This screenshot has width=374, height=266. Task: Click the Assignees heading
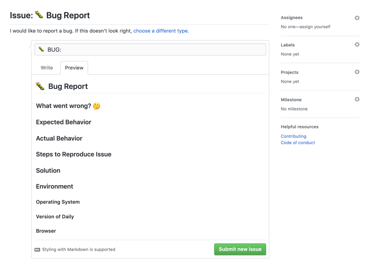(292, 18)
